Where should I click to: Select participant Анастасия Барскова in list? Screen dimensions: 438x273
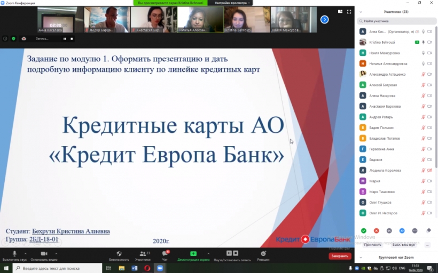pyautogui.click(x=396, y=106)
